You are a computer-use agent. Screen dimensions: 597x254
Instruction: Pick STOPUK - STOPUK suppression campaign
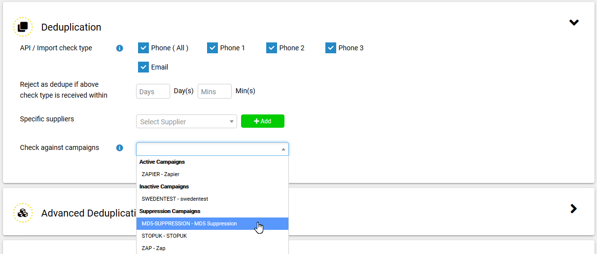(x=212, y=236)
